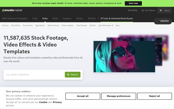
Task: Click the neon sunglasses woman preview image
Action: point(124,56)
